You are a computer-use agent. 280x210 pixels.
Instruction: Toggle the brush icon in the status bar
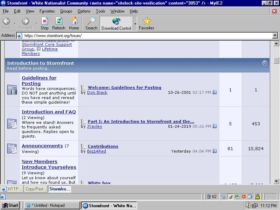coord(230,197)
